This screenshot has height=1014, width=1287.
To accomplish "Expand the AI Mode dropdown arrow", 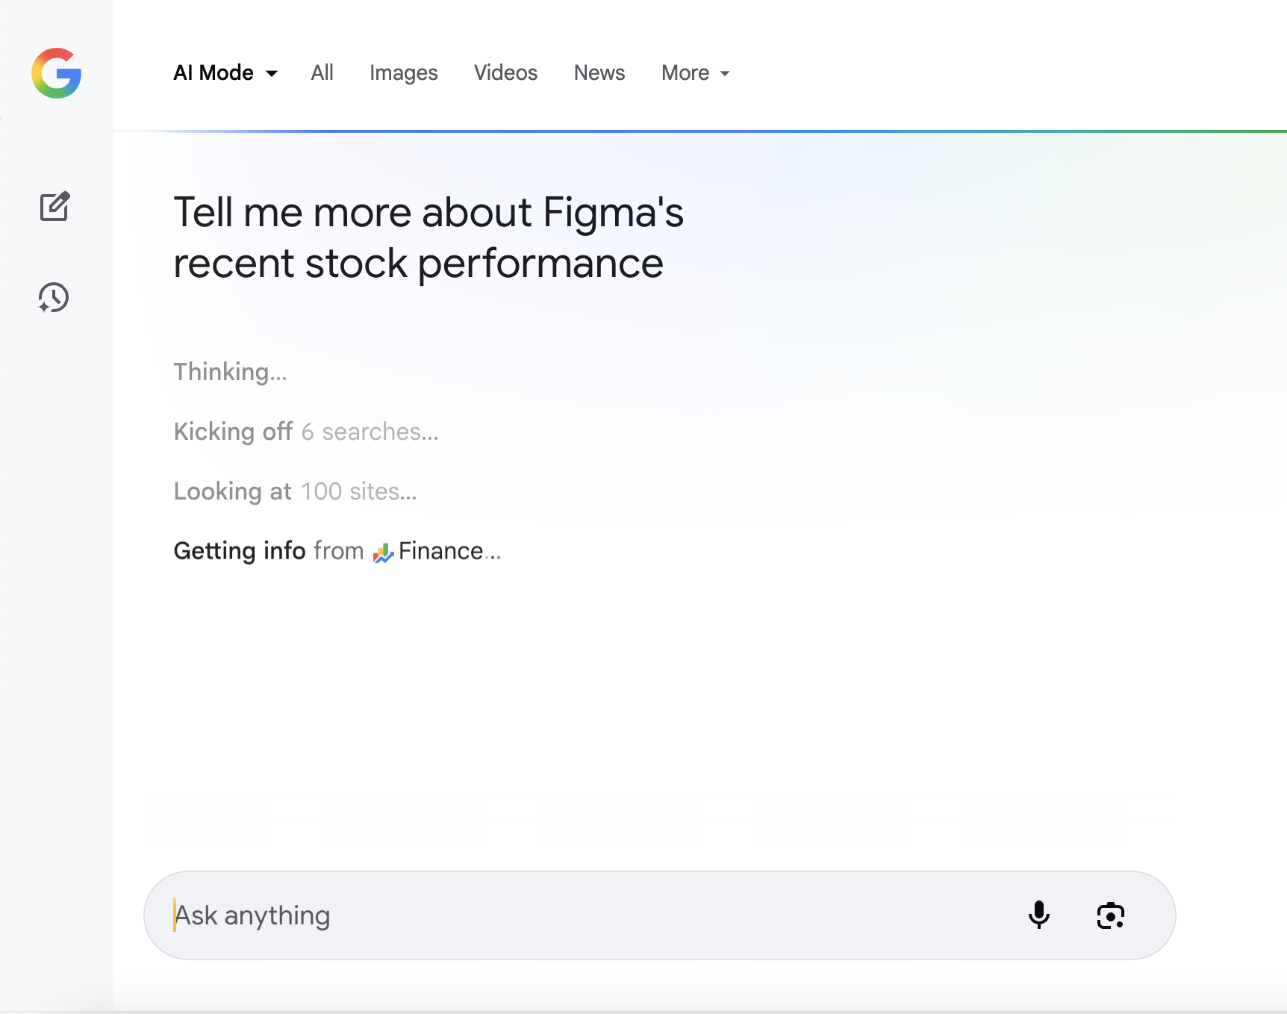I will (272, 73).
